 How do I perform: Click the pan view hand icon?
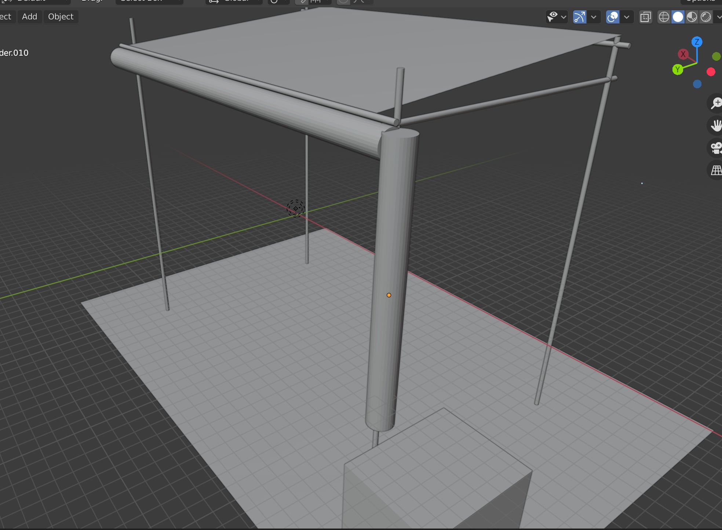tap(715, 126)
